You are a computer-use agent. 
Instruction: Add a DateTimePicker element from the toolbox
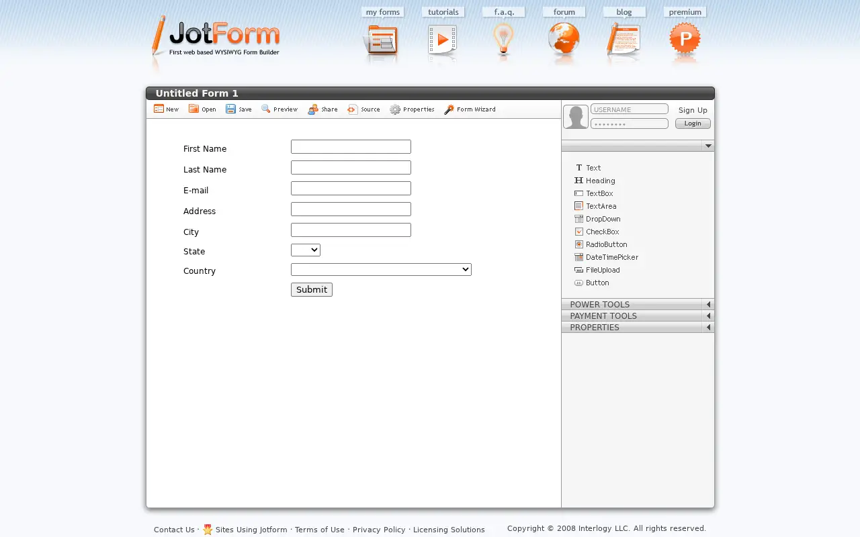coord(607,257)
